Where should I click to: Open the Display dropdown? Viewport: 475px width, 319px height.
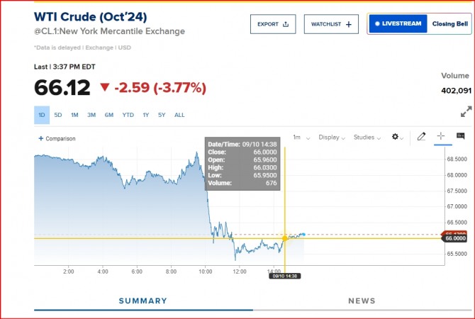pyautogui.click(x=331, y=138)
